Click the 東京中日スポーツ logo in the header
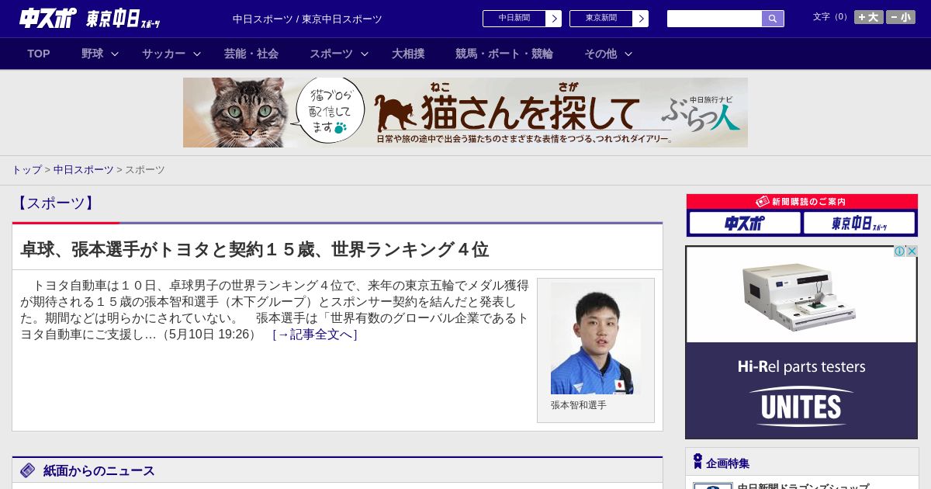931x489 pixels. (x=123, y=19)
